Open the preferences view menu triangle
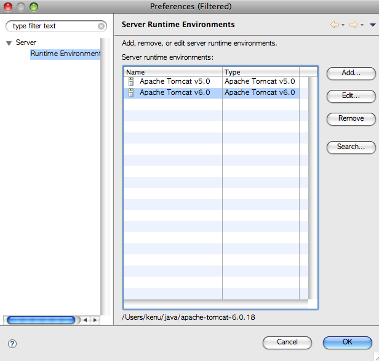Screen dimensions: 379x361 tap(372, 25)
